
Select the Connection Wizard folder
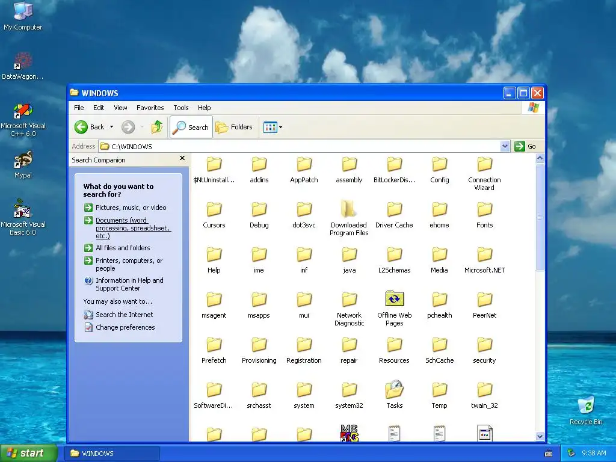[x=484, y=173]
